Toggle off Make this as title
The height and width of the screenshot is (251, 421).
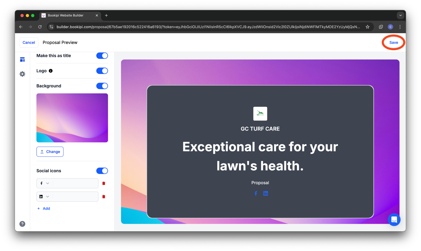pos(102,56)
